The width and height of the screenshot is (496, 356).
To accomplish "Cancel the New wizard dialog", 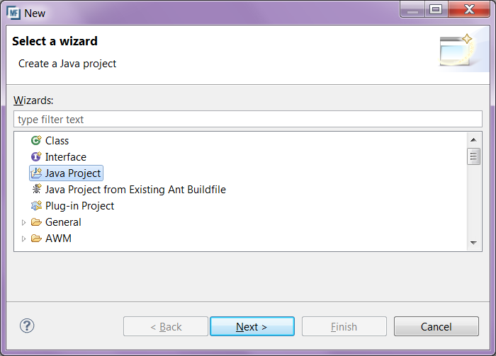I will point(436,326).
